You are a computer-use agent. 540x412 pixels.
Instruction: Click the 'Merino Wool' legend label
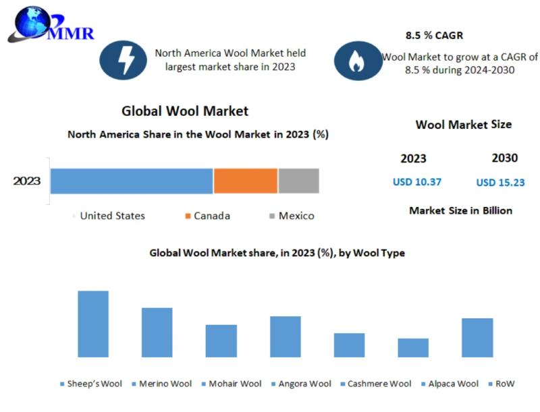click(x=165, y=384)
